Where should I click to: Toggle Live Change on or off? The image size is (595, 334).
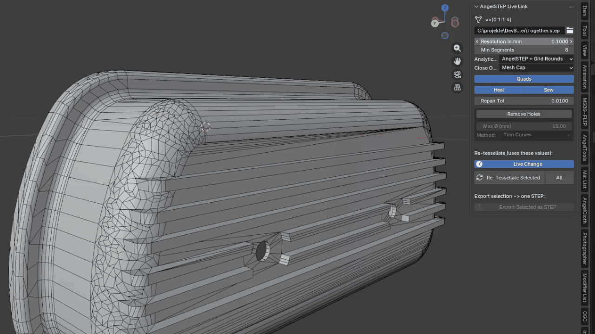pyautogui.click(x=524, y=164)
